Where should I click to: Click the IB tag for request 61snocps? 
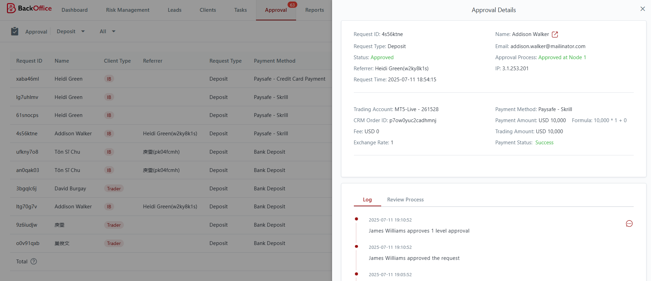pos(109,115)
